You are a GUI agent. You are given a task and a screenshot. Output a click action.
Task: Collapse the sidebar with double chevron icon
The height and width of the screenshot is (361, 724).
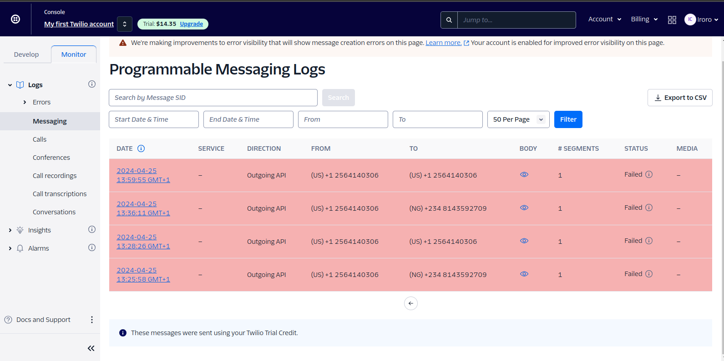click(x=91, y=348)
